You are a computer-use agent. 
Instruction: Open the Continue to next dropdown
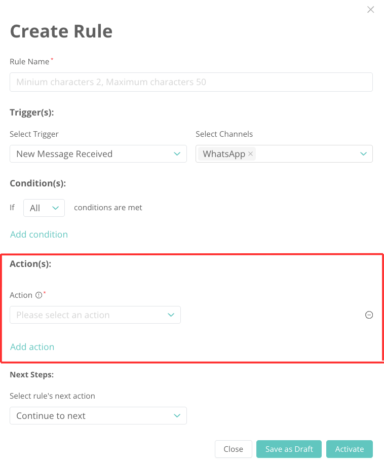pyautogui.click(x=91, y=416)
